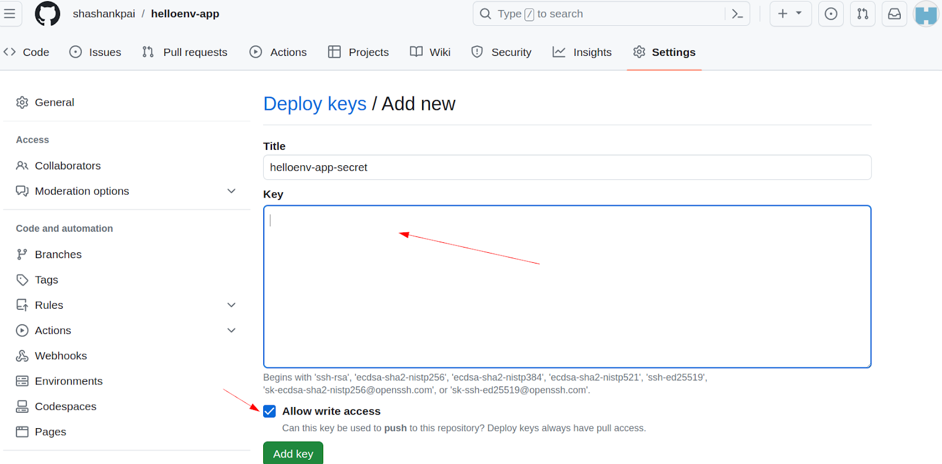Open the user avatar menu
Image resolution: width=942 pixels, height=464 pixels.
pyautogui.click(x=926, y=14)
